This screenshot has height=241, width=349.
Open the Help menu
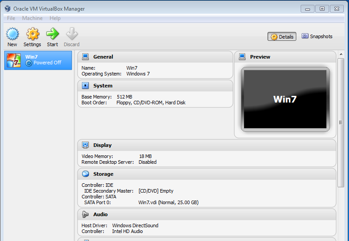[x=55, y=18]
